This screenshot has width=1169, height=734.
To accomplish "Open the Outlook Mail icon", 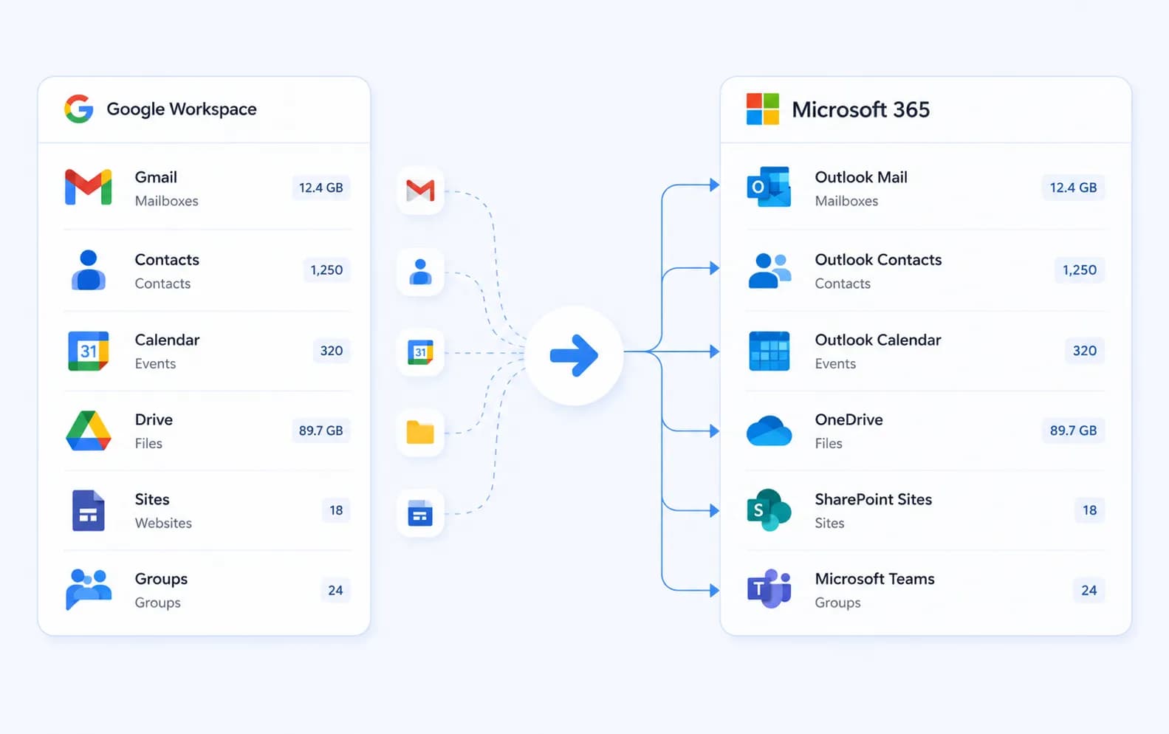I will pos(769,188).
